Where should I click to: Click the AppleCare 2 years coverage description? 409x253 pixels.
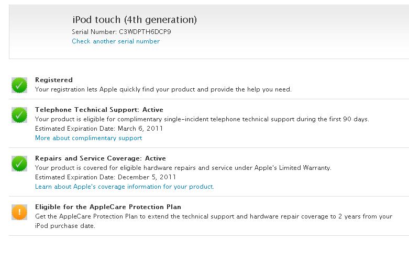point(213,216)
